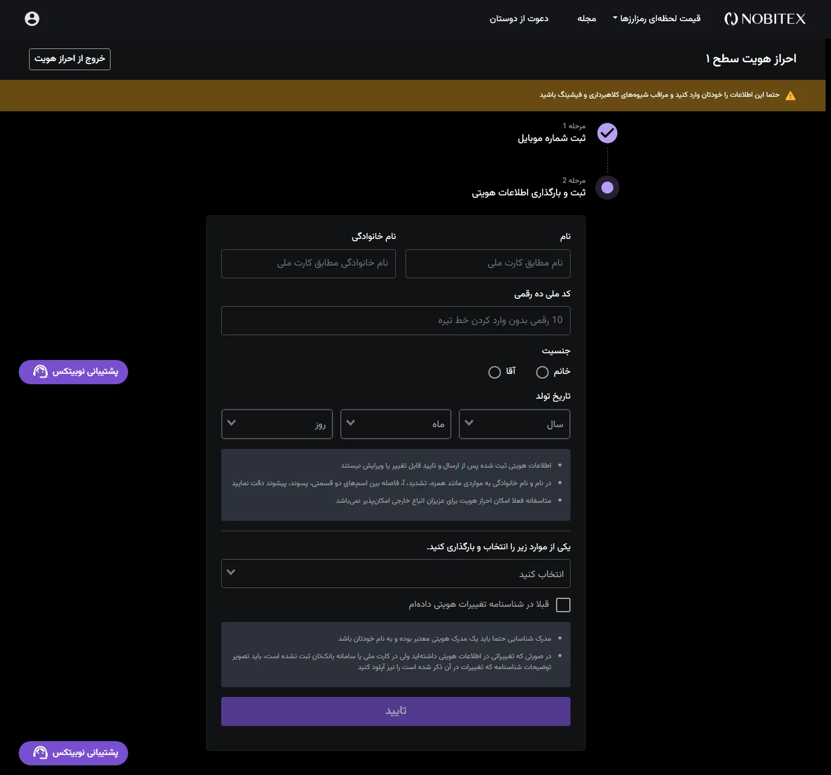Click the phishing warning banner text
The image size is (831, 775).
point(659,95)
